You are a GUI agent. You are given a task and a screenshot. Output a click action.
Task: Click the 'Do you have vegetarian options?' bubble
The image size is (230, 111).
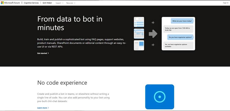click(181, 37)
